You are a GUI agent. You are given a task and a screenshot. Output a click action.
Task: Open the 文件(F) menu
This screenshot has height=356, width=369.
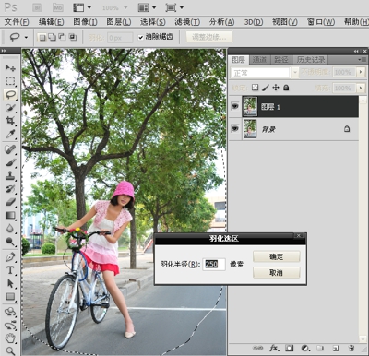tap(17, 22)
